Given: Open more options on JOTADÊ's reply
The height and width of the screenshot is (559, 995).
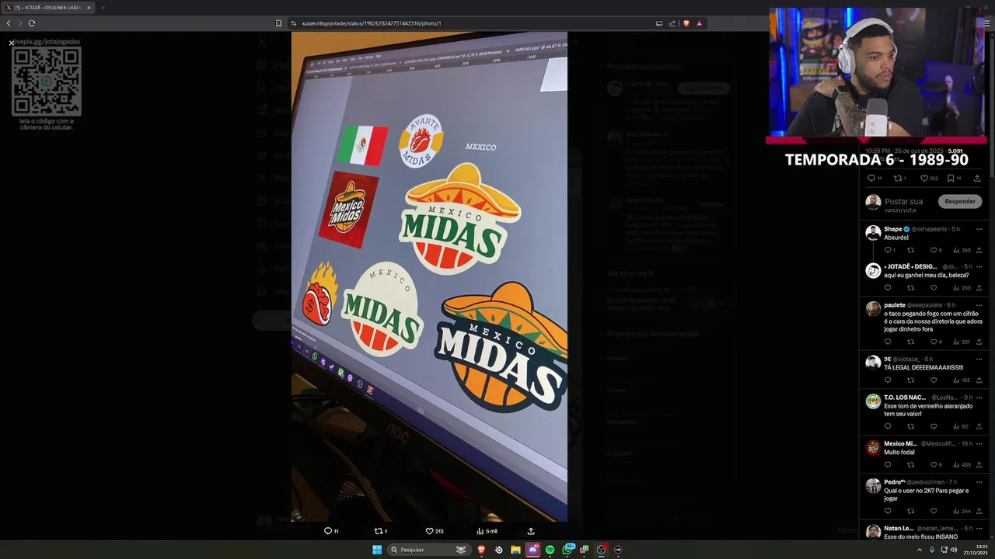Looking at the screenshot, I should [979, 266].
